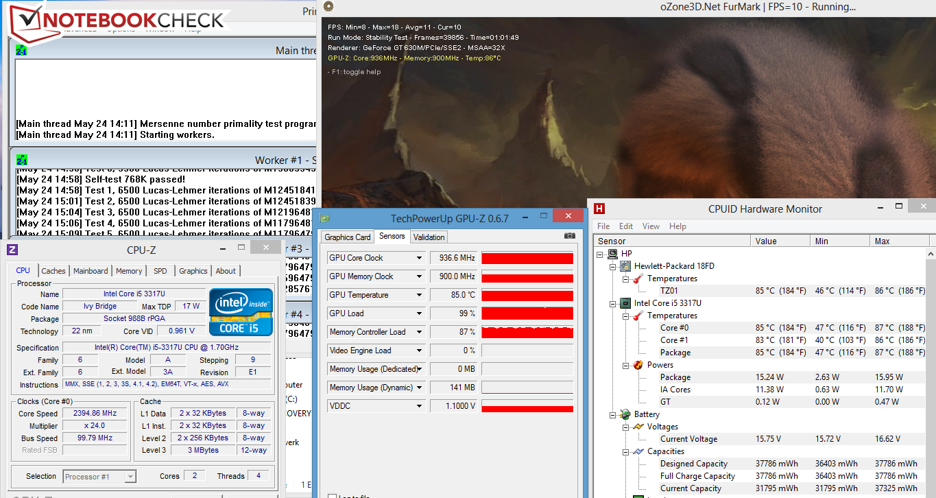936x498 pixels.
Task: Switch to Validation tab in GPU-Z
Action: tap(429, 237)
